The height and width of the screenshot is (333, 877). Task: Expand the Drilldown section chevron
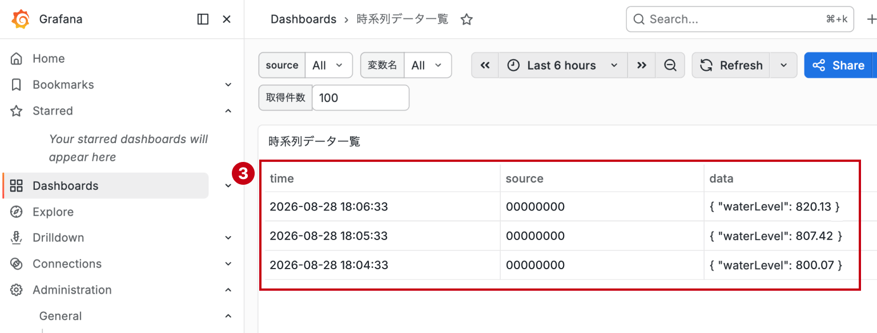[x=228, y=238]
